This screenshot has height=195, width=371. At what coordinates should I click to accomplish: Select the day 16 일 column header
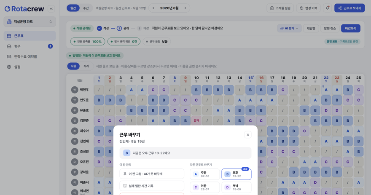coord(261,79)
